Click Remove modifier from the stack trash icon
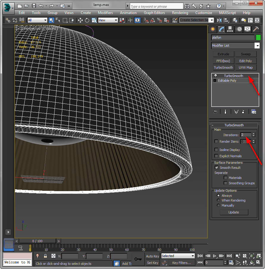 (x=243, y=112)
